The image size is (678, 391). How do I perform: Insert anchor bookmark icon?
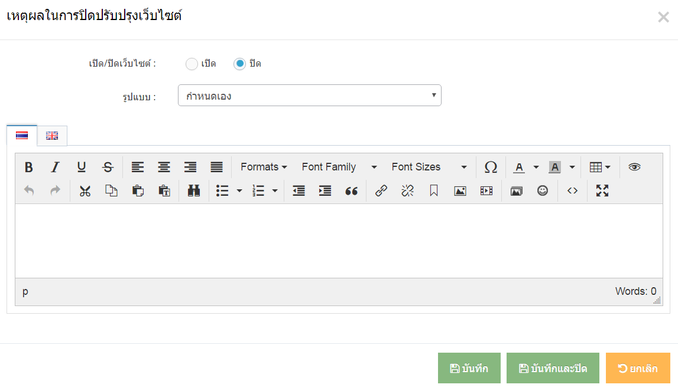click(434, 190)
